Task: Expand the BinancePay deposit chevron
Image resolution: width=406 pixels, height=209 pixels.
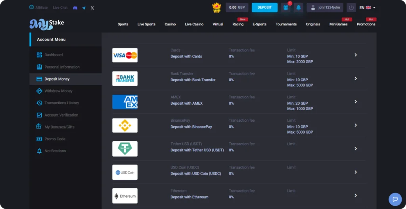Action: [356, 125]
